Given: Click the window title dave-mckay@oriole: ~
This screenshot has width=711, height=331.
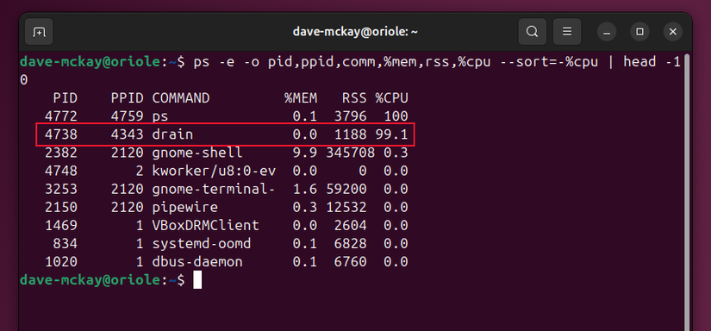Looking at the screenshot, I should 355,32.
